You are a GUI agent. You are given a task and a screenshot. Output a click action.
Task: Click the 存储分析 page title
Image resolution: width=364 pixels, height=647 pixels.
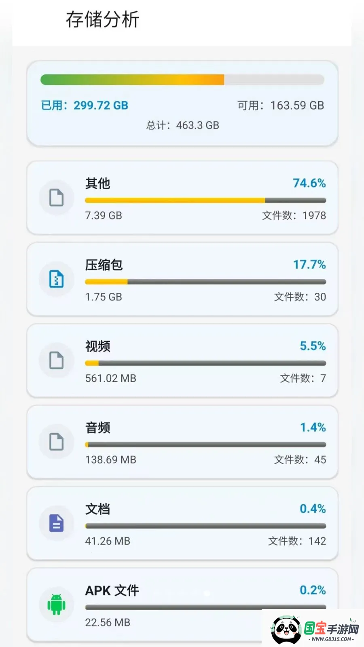click(103, 19)
